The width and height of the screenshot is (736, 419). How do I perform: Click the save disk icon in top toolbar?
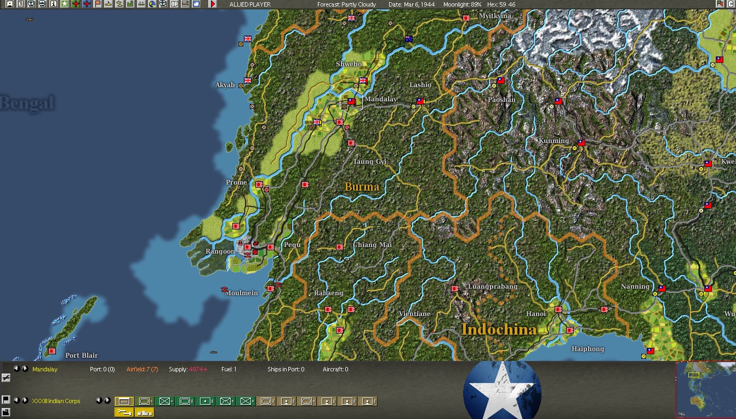[9, 4]
